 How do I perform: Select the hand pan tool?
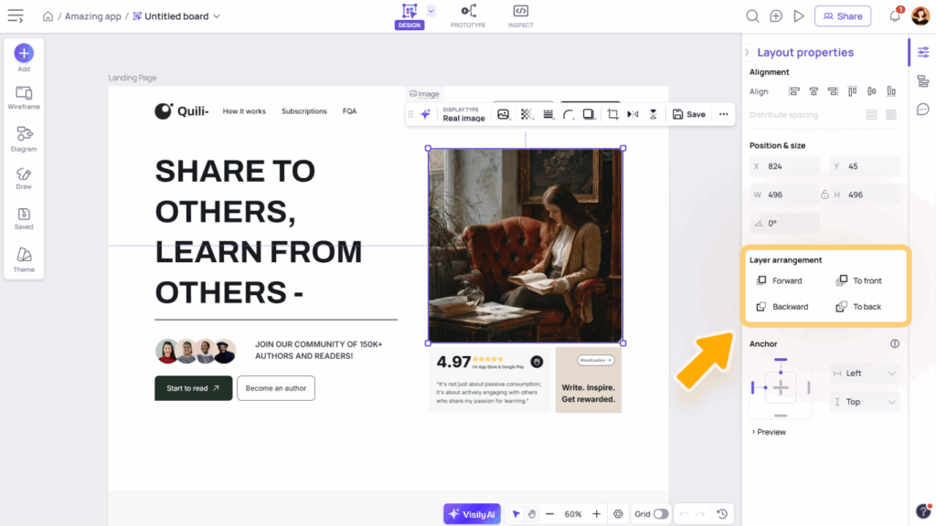pyautogui.click(x=531, y=514)
